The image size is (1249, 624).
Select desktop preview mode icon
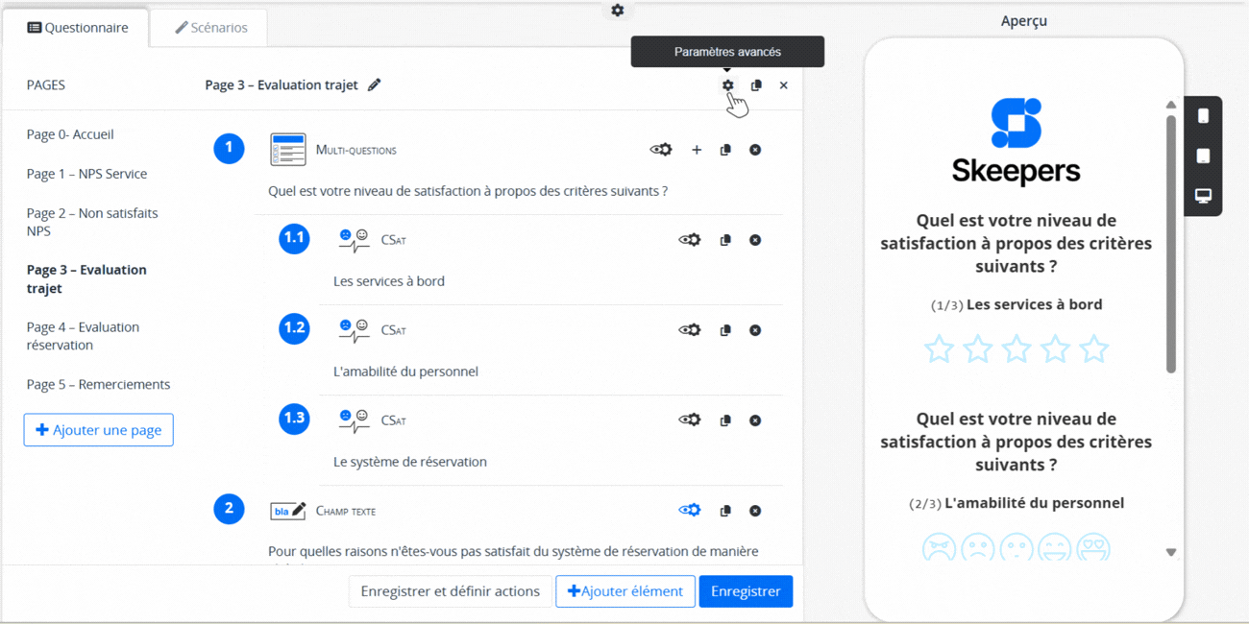pos(1203,196)
